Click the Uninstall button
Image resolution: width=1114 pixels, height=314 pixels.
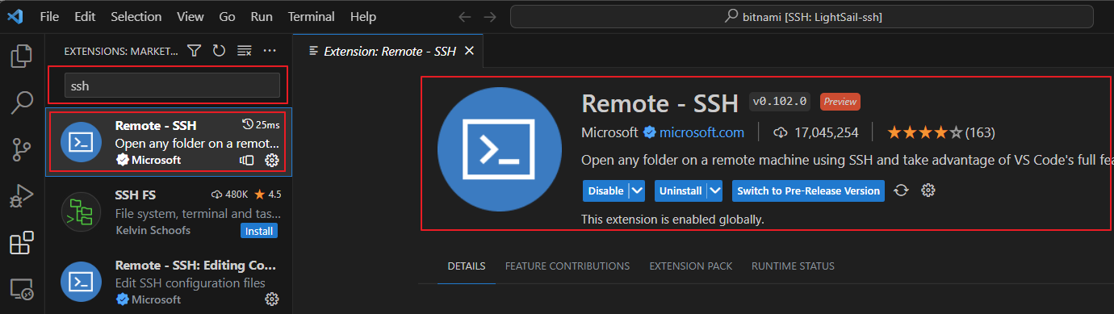pyautogui.click(x=680, y=190)
